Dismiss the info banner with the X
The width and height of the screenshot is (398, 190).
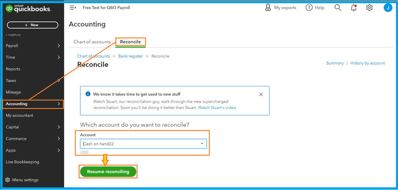point(261,94)
